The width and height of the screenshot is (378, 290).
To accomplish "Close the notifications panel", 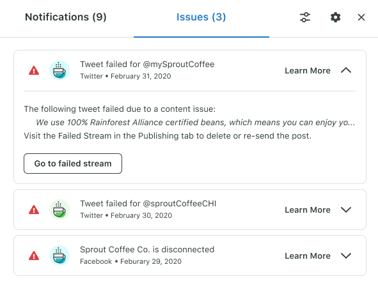I will click(x=361, y=17).
